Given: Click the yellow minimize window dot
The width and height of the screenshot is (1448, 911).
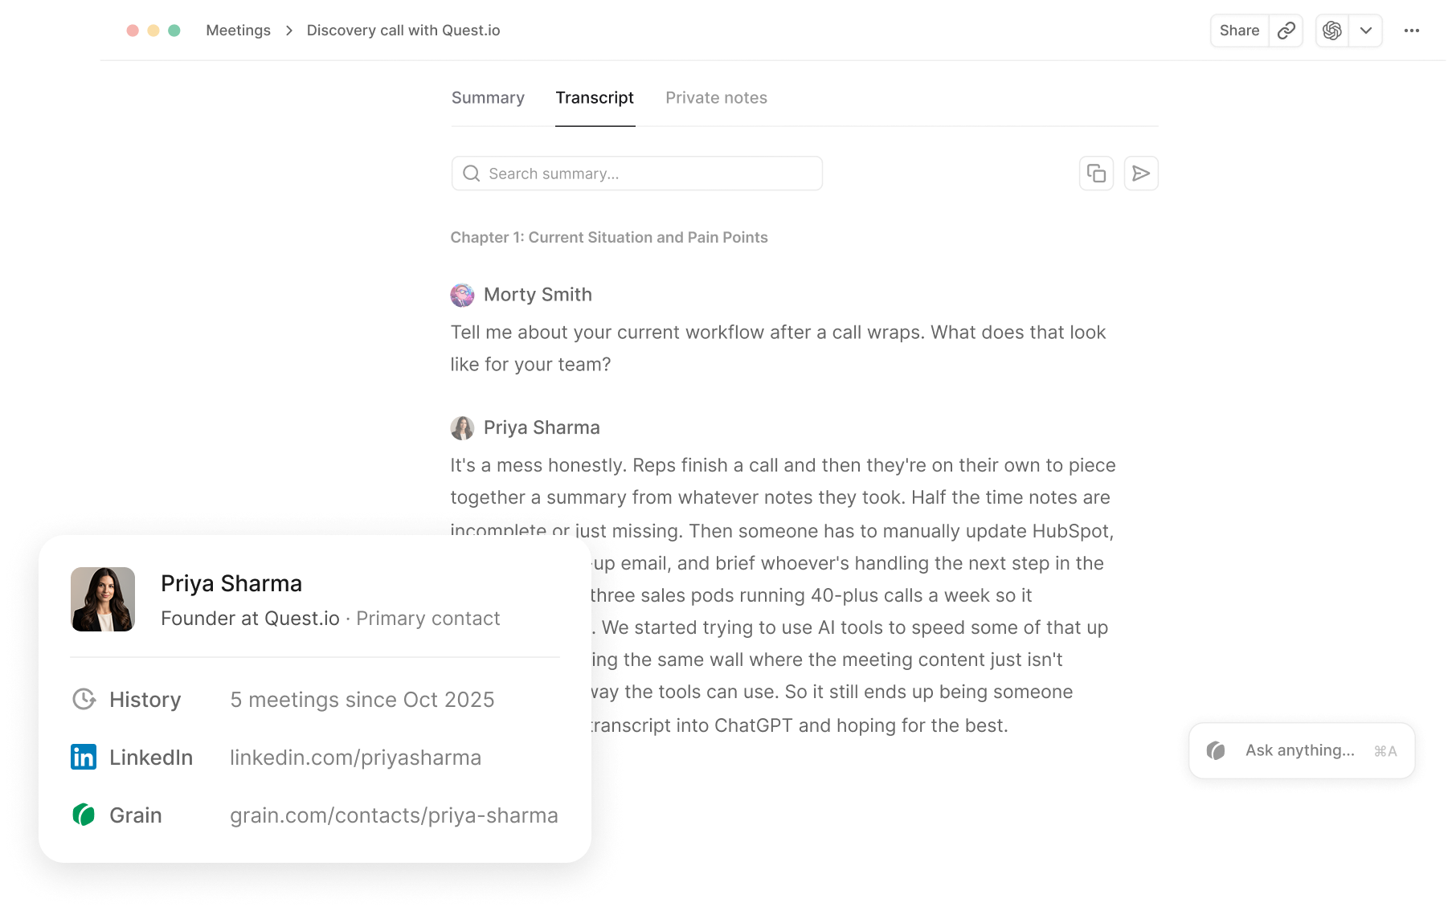Looking at the screenshot, I should point(153,31).
